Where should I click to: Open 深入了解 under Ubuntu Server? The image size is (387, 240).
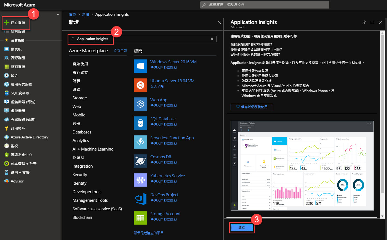(x=157, y=86)
